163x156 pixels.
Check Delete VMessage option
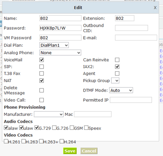coord(42,91)
